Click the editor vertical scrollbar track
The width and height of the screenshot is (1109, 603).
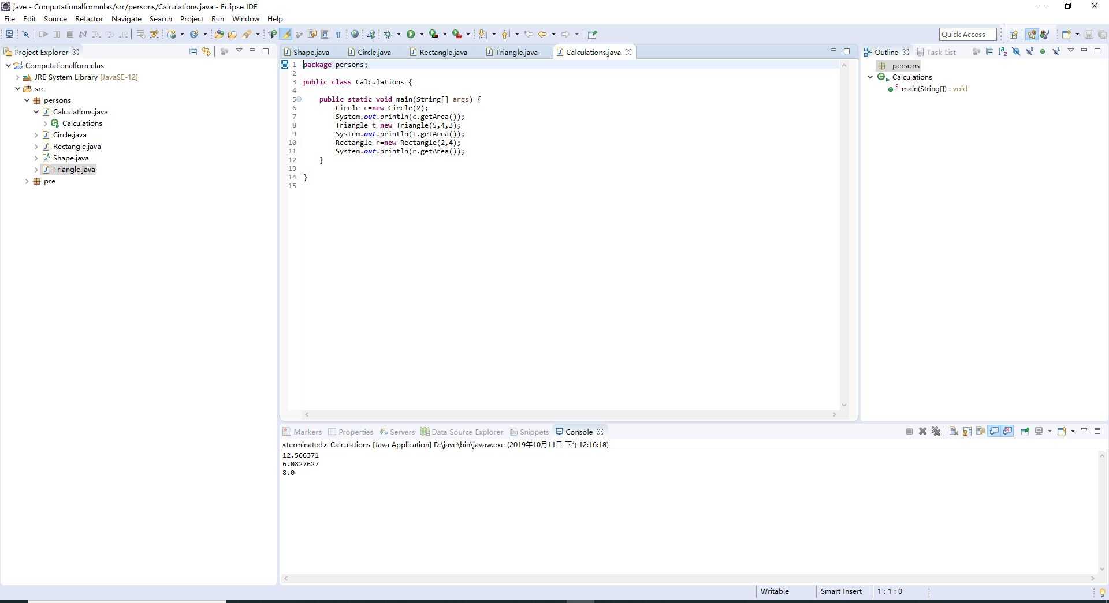pyautogui.click(x=844, y=235)
